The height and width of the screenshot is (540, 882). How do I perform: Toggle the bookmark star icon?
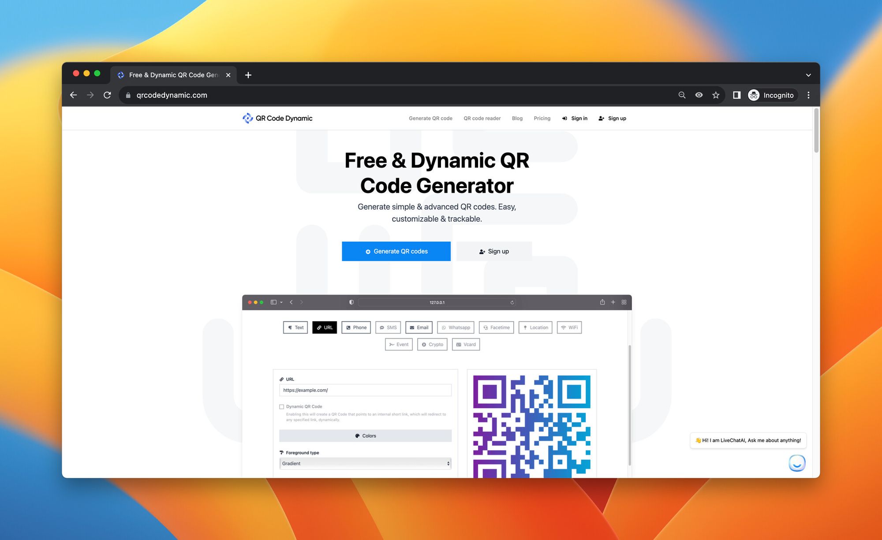(x=716, y=95)
